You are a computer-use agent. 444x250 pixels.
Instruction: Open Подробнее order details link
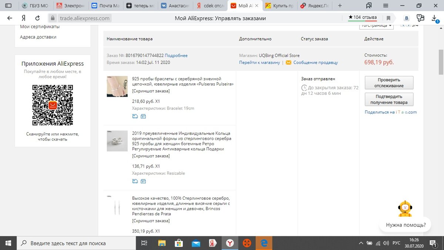(176, 56)
